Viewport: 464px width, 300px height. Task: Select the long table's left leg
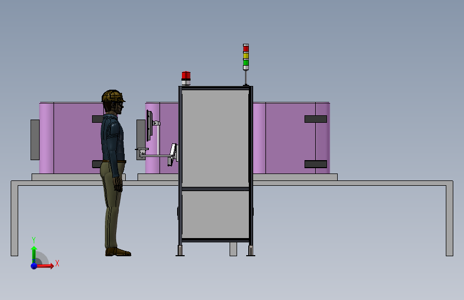[14, 218]
